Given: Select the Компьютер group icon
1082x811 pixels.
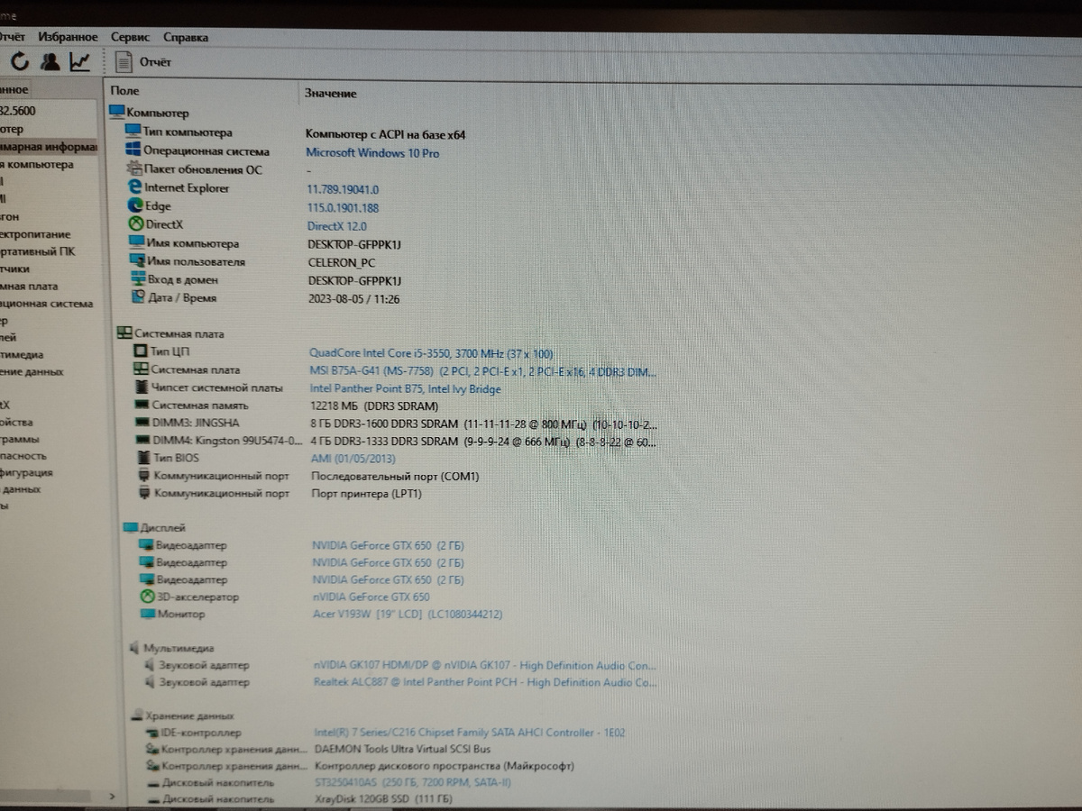Looking at the screenshot, I should coord(116,113).
